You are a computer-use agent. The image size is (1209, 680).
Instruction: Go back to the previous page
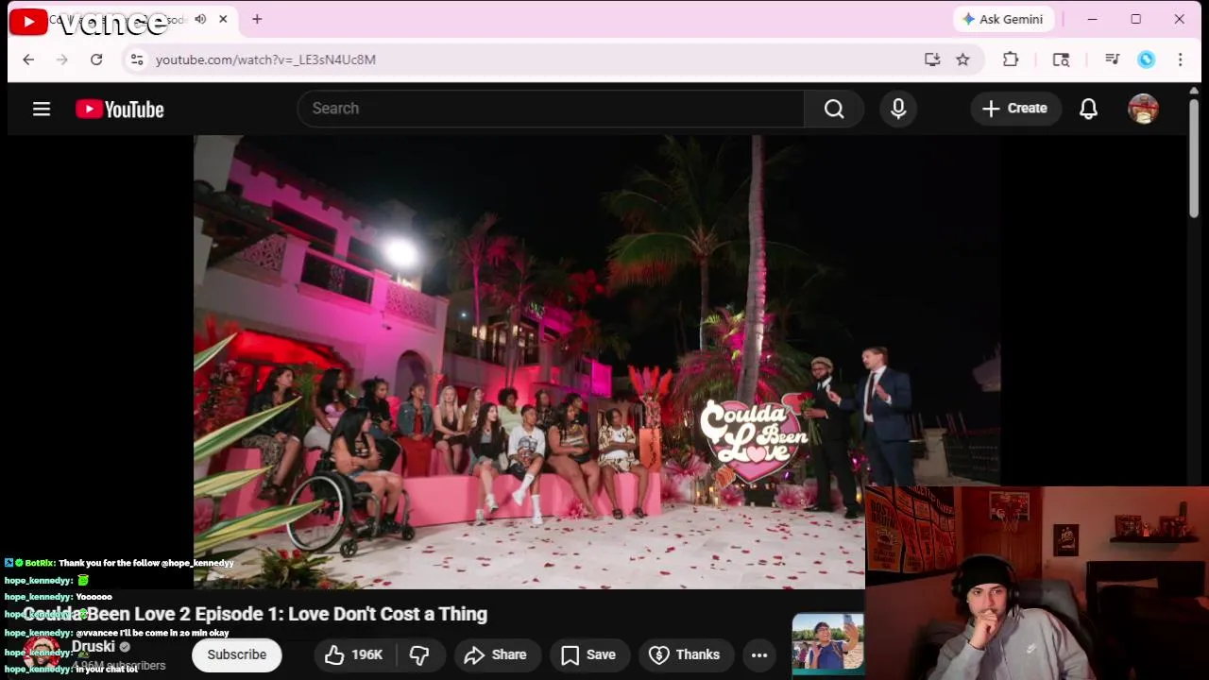point(28,59)
